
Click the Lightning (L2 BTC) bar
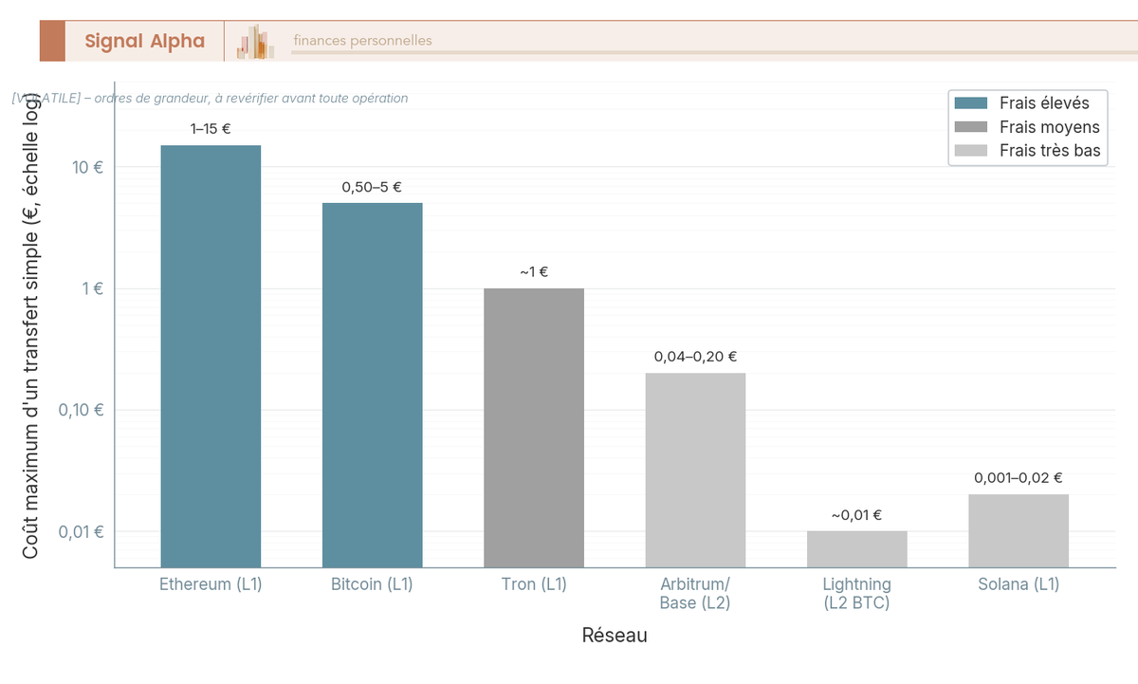click(856, 549)
